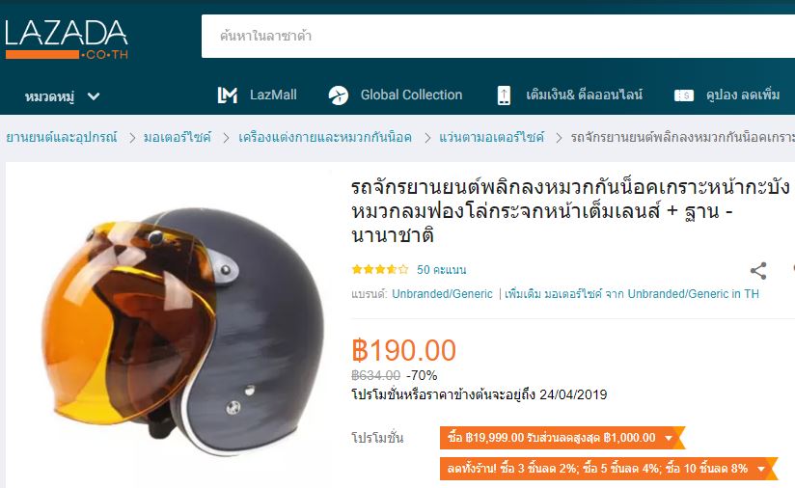
Task: Open the Unbranded/Generic brand link
Action: coord(442,294)
